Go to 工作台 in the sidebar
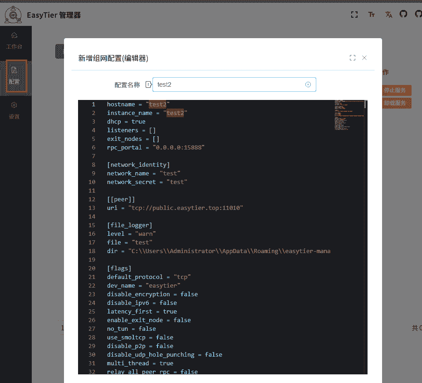422x383 pixels. [14, 40]
